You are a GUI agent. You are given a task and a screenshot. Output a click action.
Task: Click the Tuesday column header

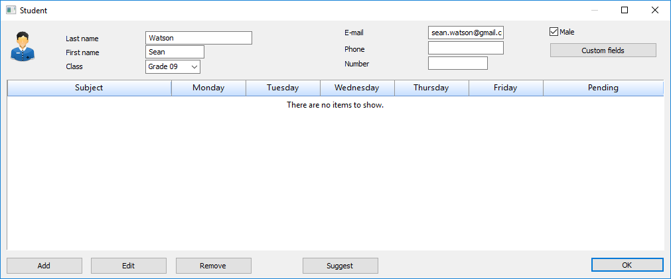pyautogui.click(x=283, y=88)
